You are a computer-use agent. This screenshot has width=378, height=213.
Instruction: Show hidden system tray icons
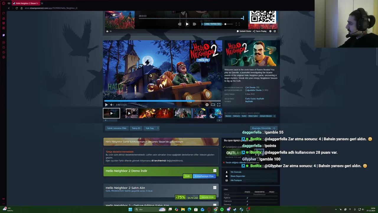pos(335,209)
